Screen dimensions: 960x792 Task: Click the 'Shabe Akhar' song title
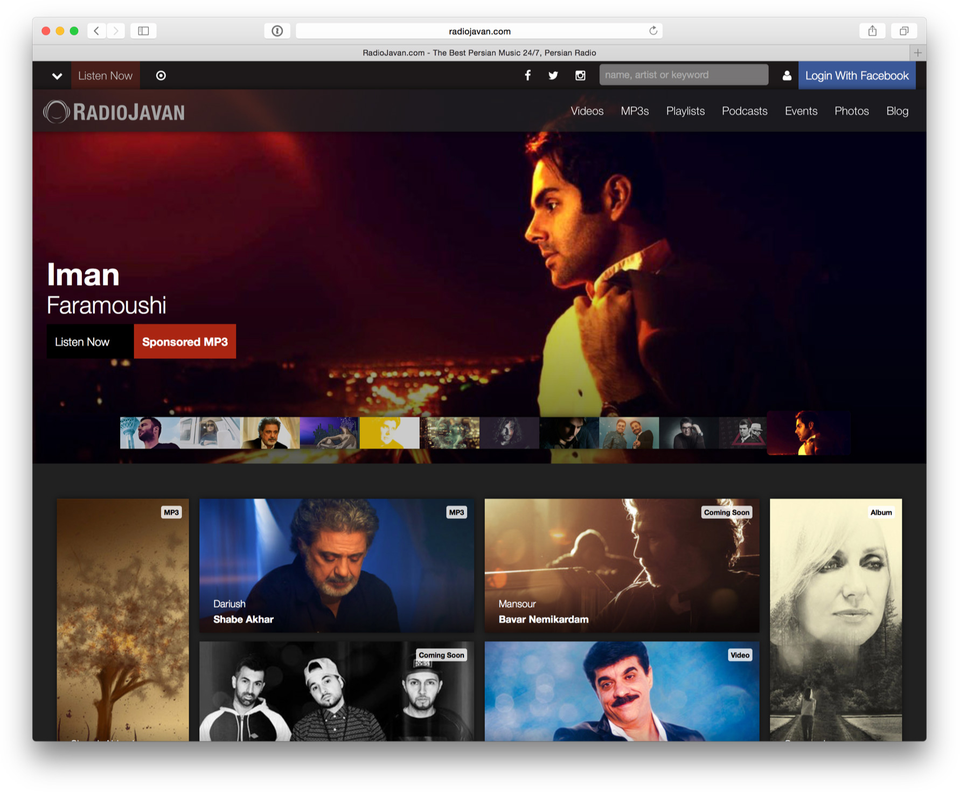point(244,620)
